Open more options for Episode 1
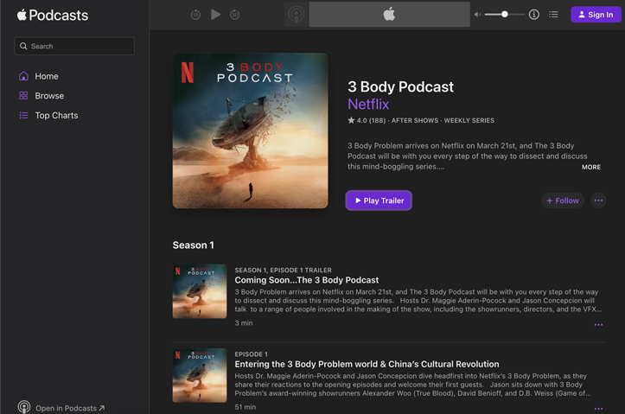625x414 pixels. (598, 409)
